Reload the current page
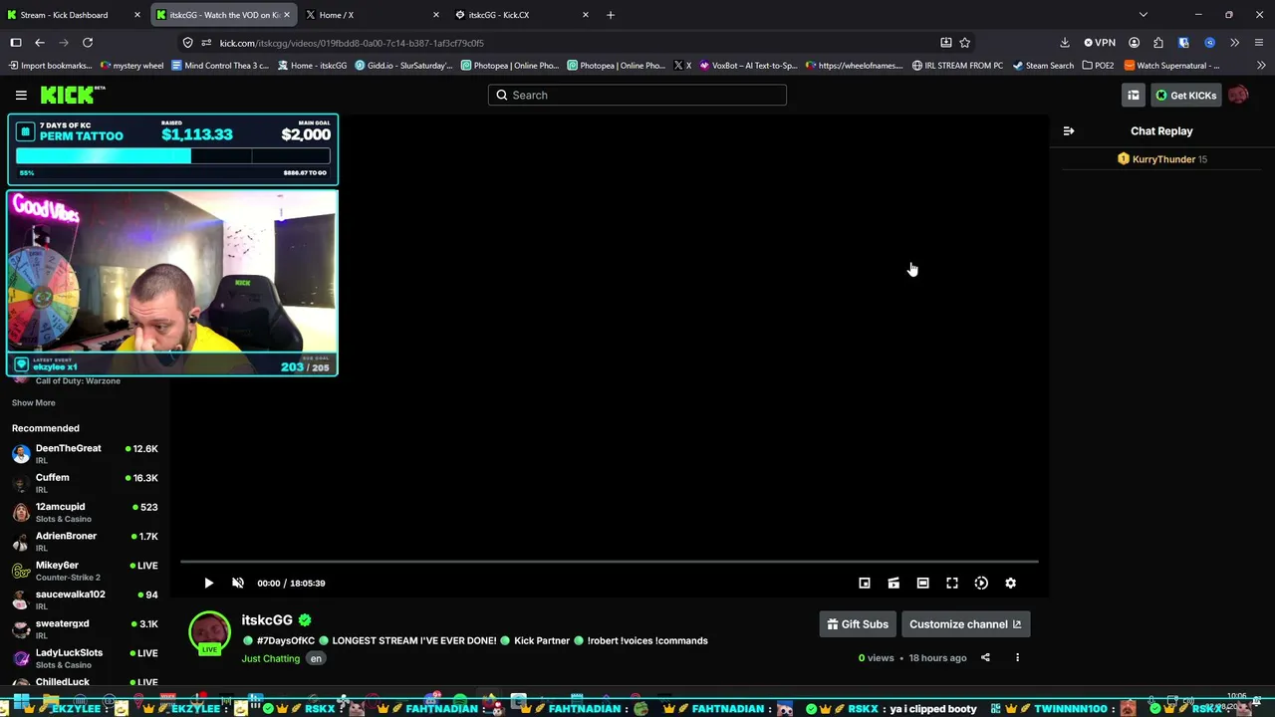The height and width of the screenshot is (717, 1275). pyautogui.click(x=88, y=43)
